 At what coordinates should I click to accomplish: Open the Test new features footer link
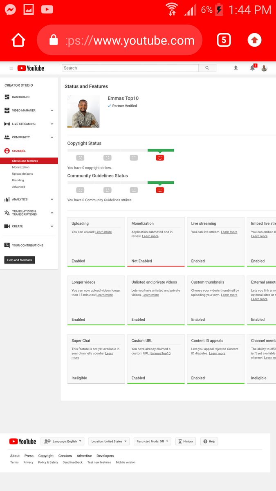click(x=99, y=462)
